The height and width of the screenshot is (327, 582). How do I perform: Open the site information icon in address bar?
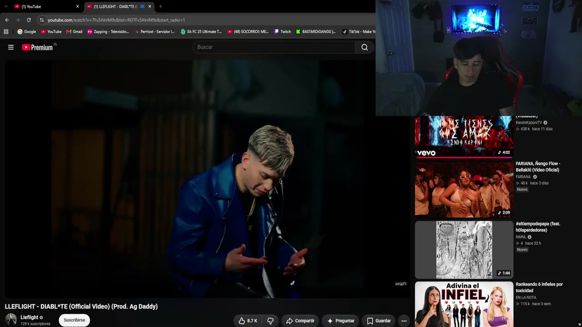pyautogui.click(x=42, y=20)
